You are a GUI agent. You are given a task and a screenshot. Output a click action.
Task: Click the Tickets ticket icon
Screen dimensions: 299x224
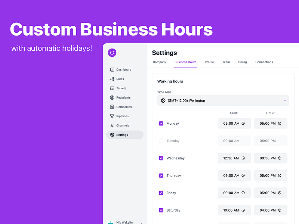pyautogui.click(x=112, y=88)
